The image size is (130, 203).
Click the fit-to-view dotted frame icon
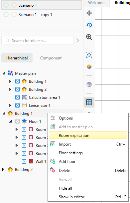tap(89, 55)
